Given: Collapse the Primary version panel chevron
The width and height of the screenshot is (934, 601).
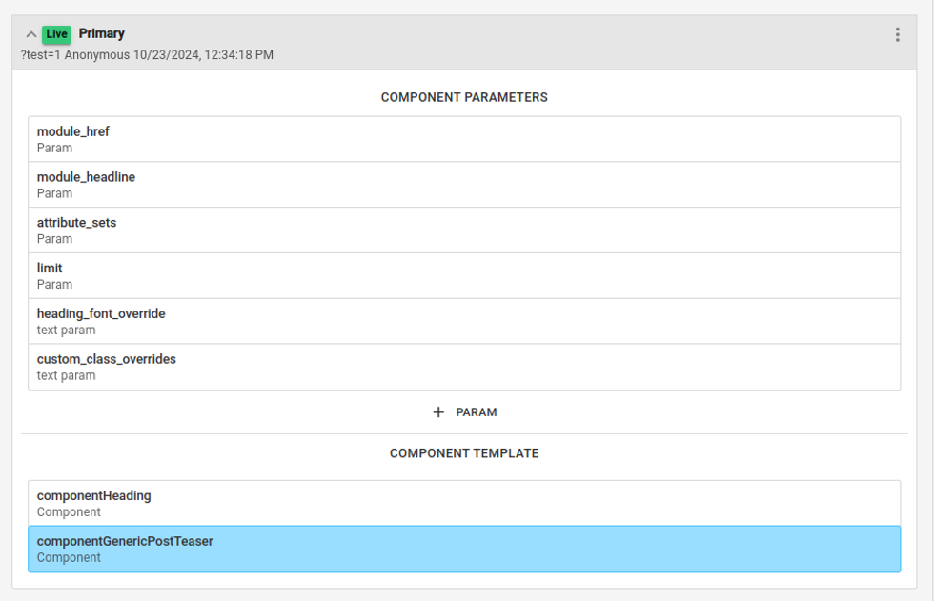Looking at the screenshot, I should (31, 34).
